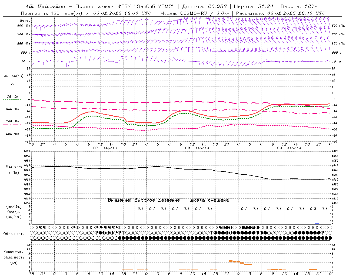Click the 12 tick on left convective axis

click(x=29, y=244)
